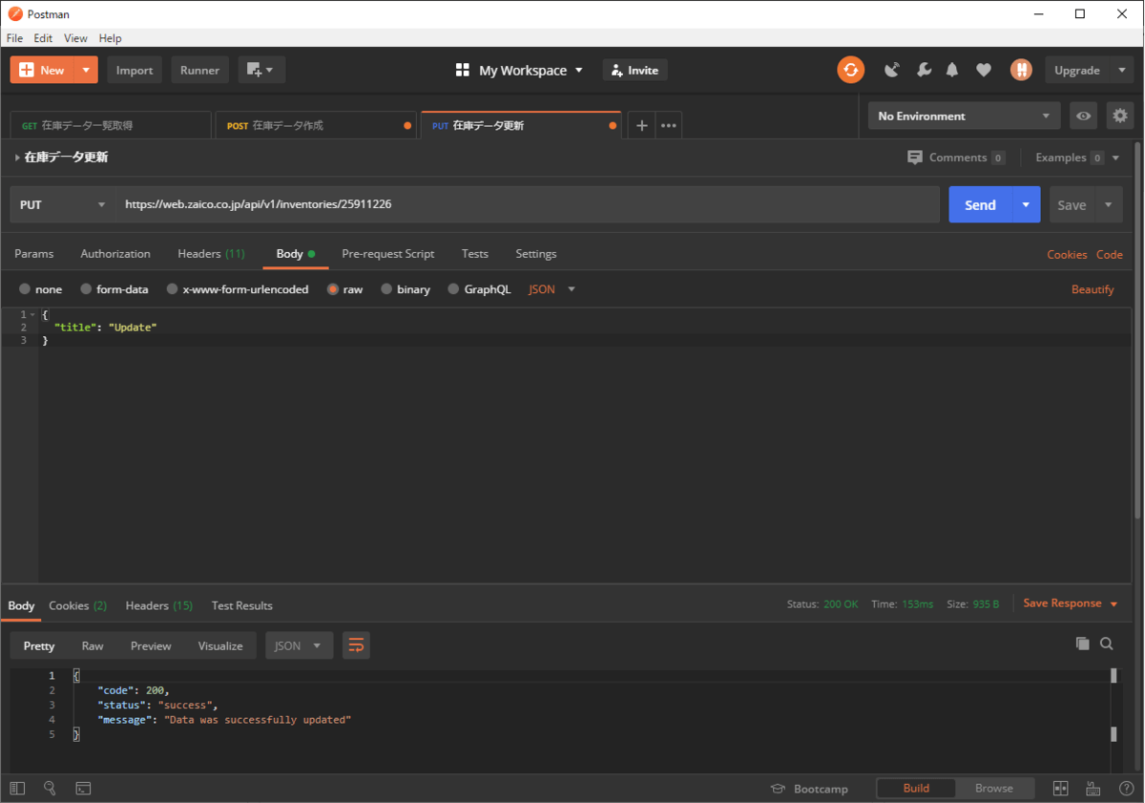
Task: Add a new request tab with plus
Action: (x=641, y=125)
